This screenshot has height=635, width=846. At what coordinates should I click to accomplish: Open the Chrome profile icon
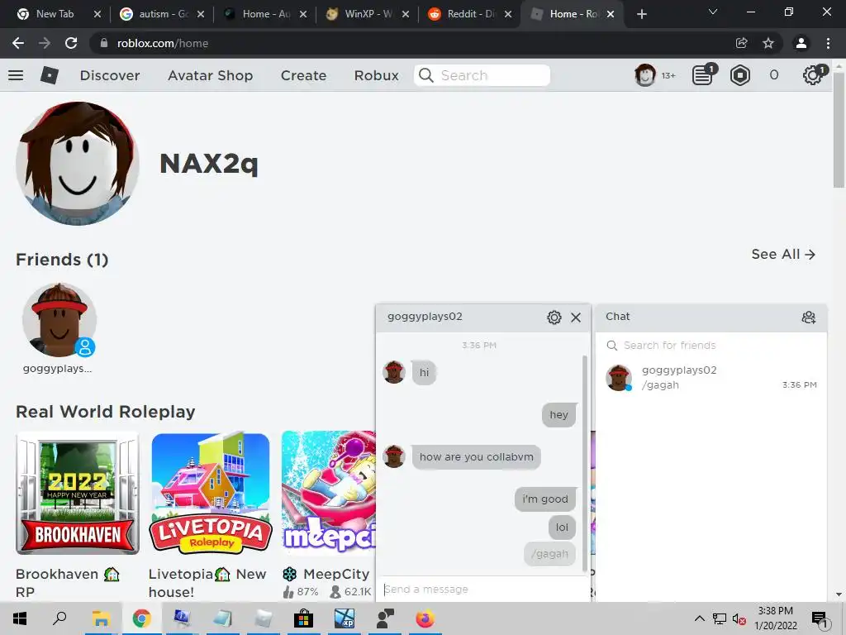click(801, 43)
